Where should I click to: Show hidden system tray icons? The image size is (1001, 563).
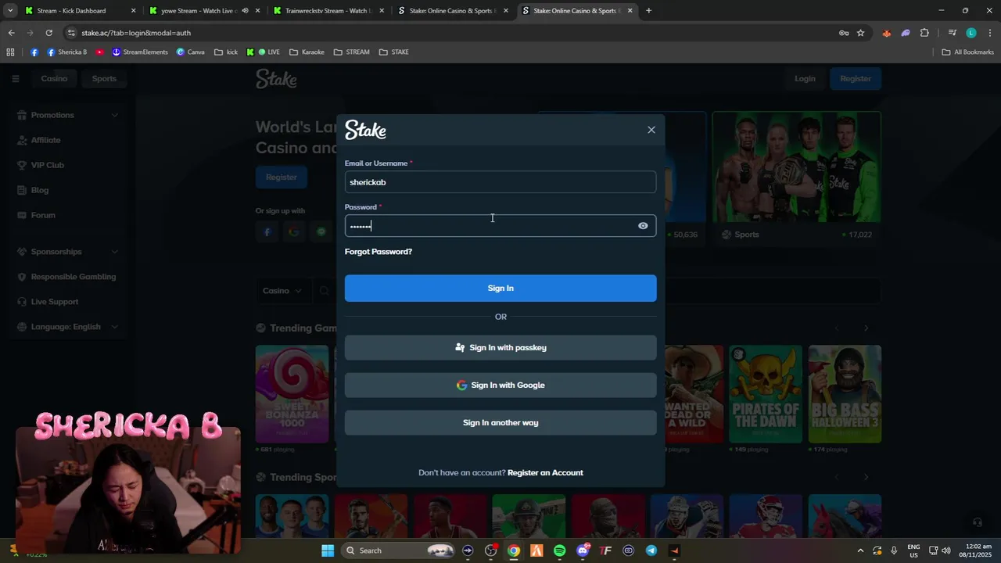pos(860,550)
